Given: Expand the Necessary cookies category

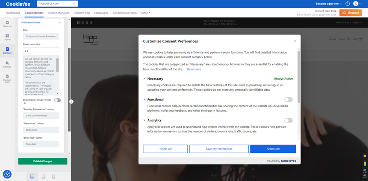Looking at the screenshot, I should (145, 79).
